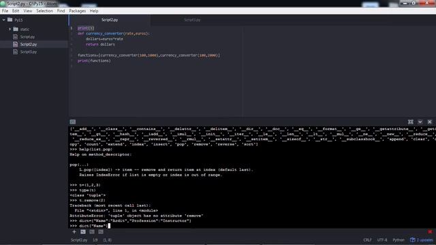Select the third terminal status icon

(101, 231)
